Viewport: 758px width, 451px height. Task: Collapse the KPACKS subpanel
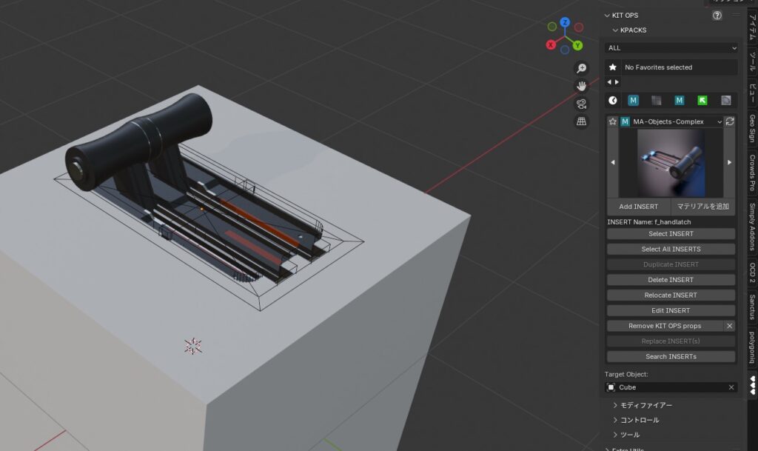615,30
